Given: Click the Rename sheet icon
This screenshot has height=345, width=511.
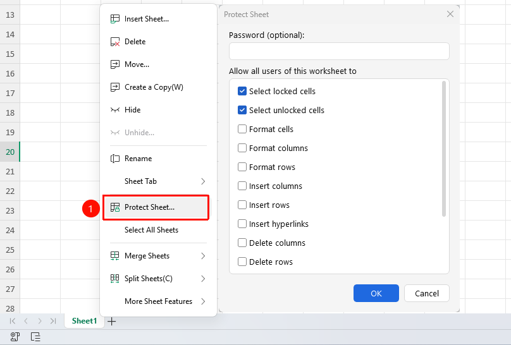Looking at the screenshot, I should tap(114, 159).
